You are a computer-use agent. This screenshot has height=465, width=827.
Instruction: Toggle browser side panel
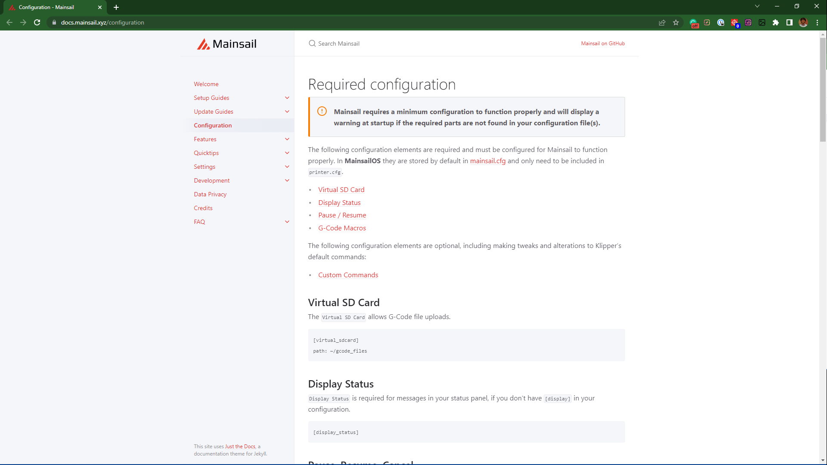tap(790, 22)
